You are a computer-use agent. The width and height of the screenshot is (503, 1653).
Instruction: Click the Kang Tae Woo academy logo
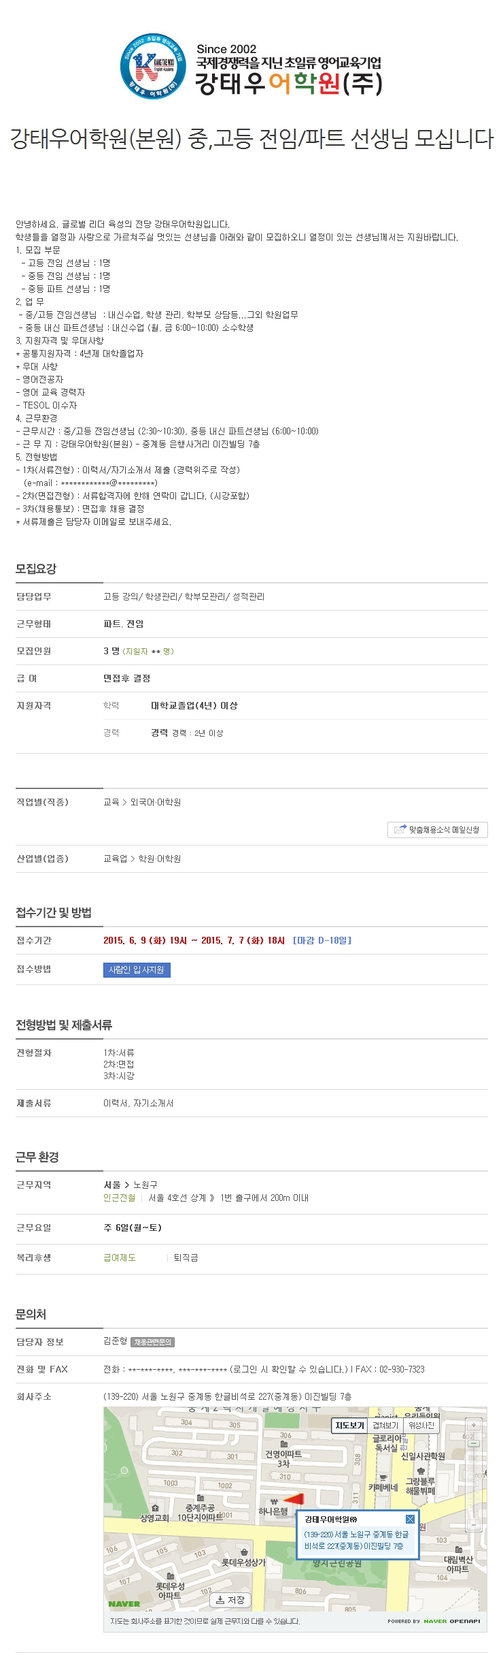pyautogui.click(x=153, y=66)
